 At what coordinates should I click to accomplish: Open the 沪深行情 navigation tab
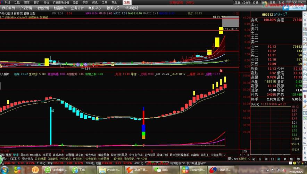point(26,8)
